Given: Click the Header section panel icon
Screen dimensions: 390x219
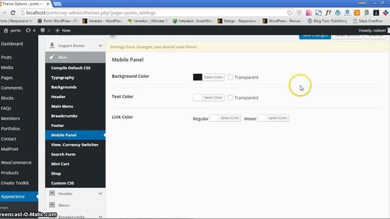Looking at the screenshot, I should point(52,193).
